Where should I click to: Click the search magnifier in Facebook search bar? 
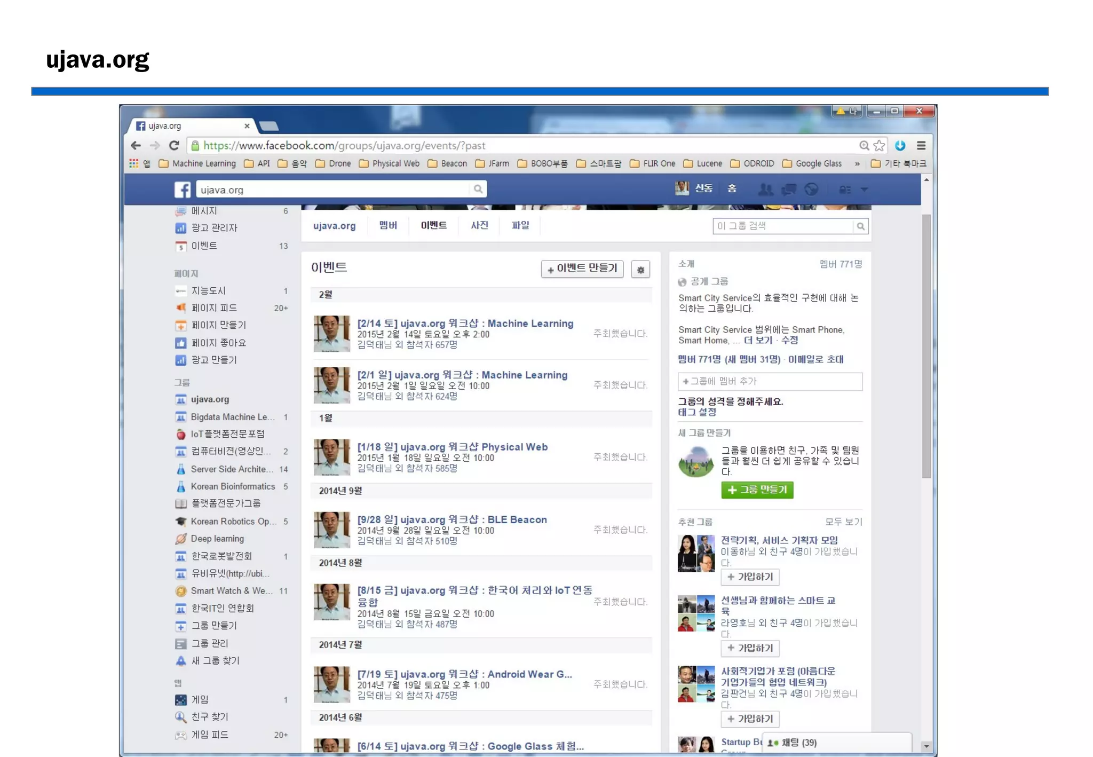(x=478, y=189)
